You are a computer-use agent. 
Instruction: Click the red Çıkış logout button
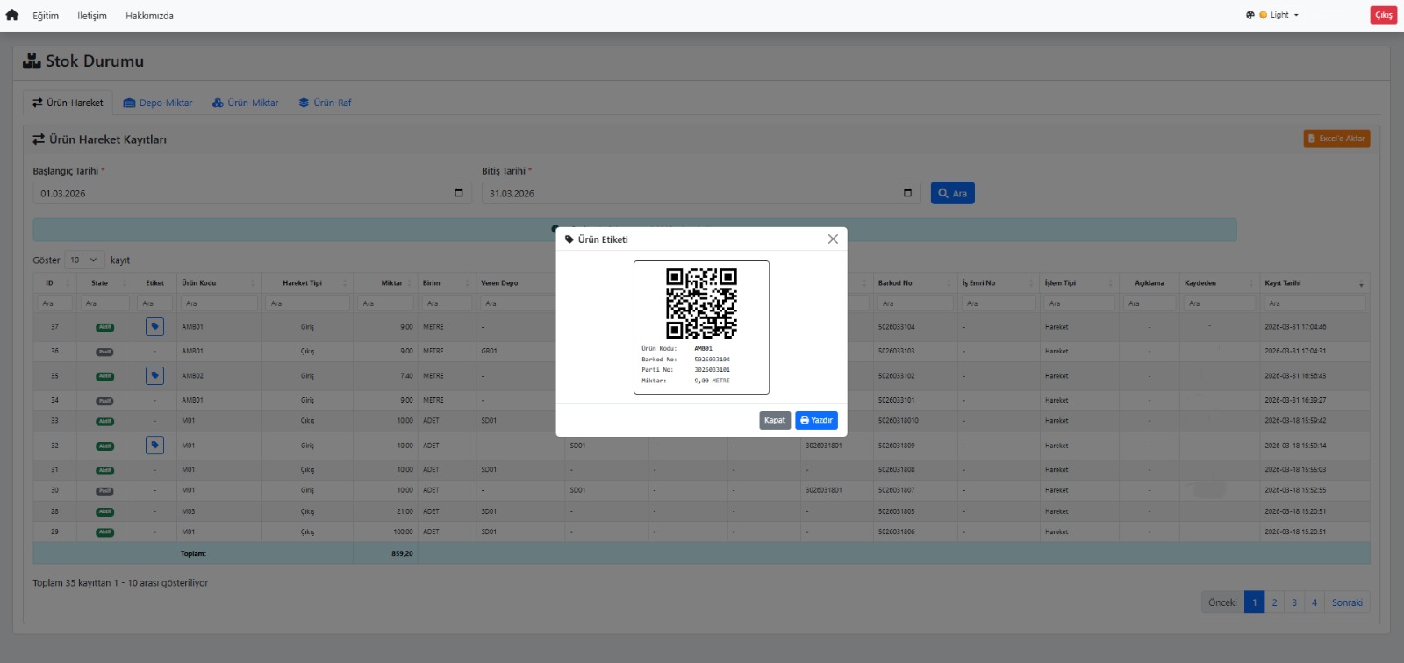click(1384, 15)
